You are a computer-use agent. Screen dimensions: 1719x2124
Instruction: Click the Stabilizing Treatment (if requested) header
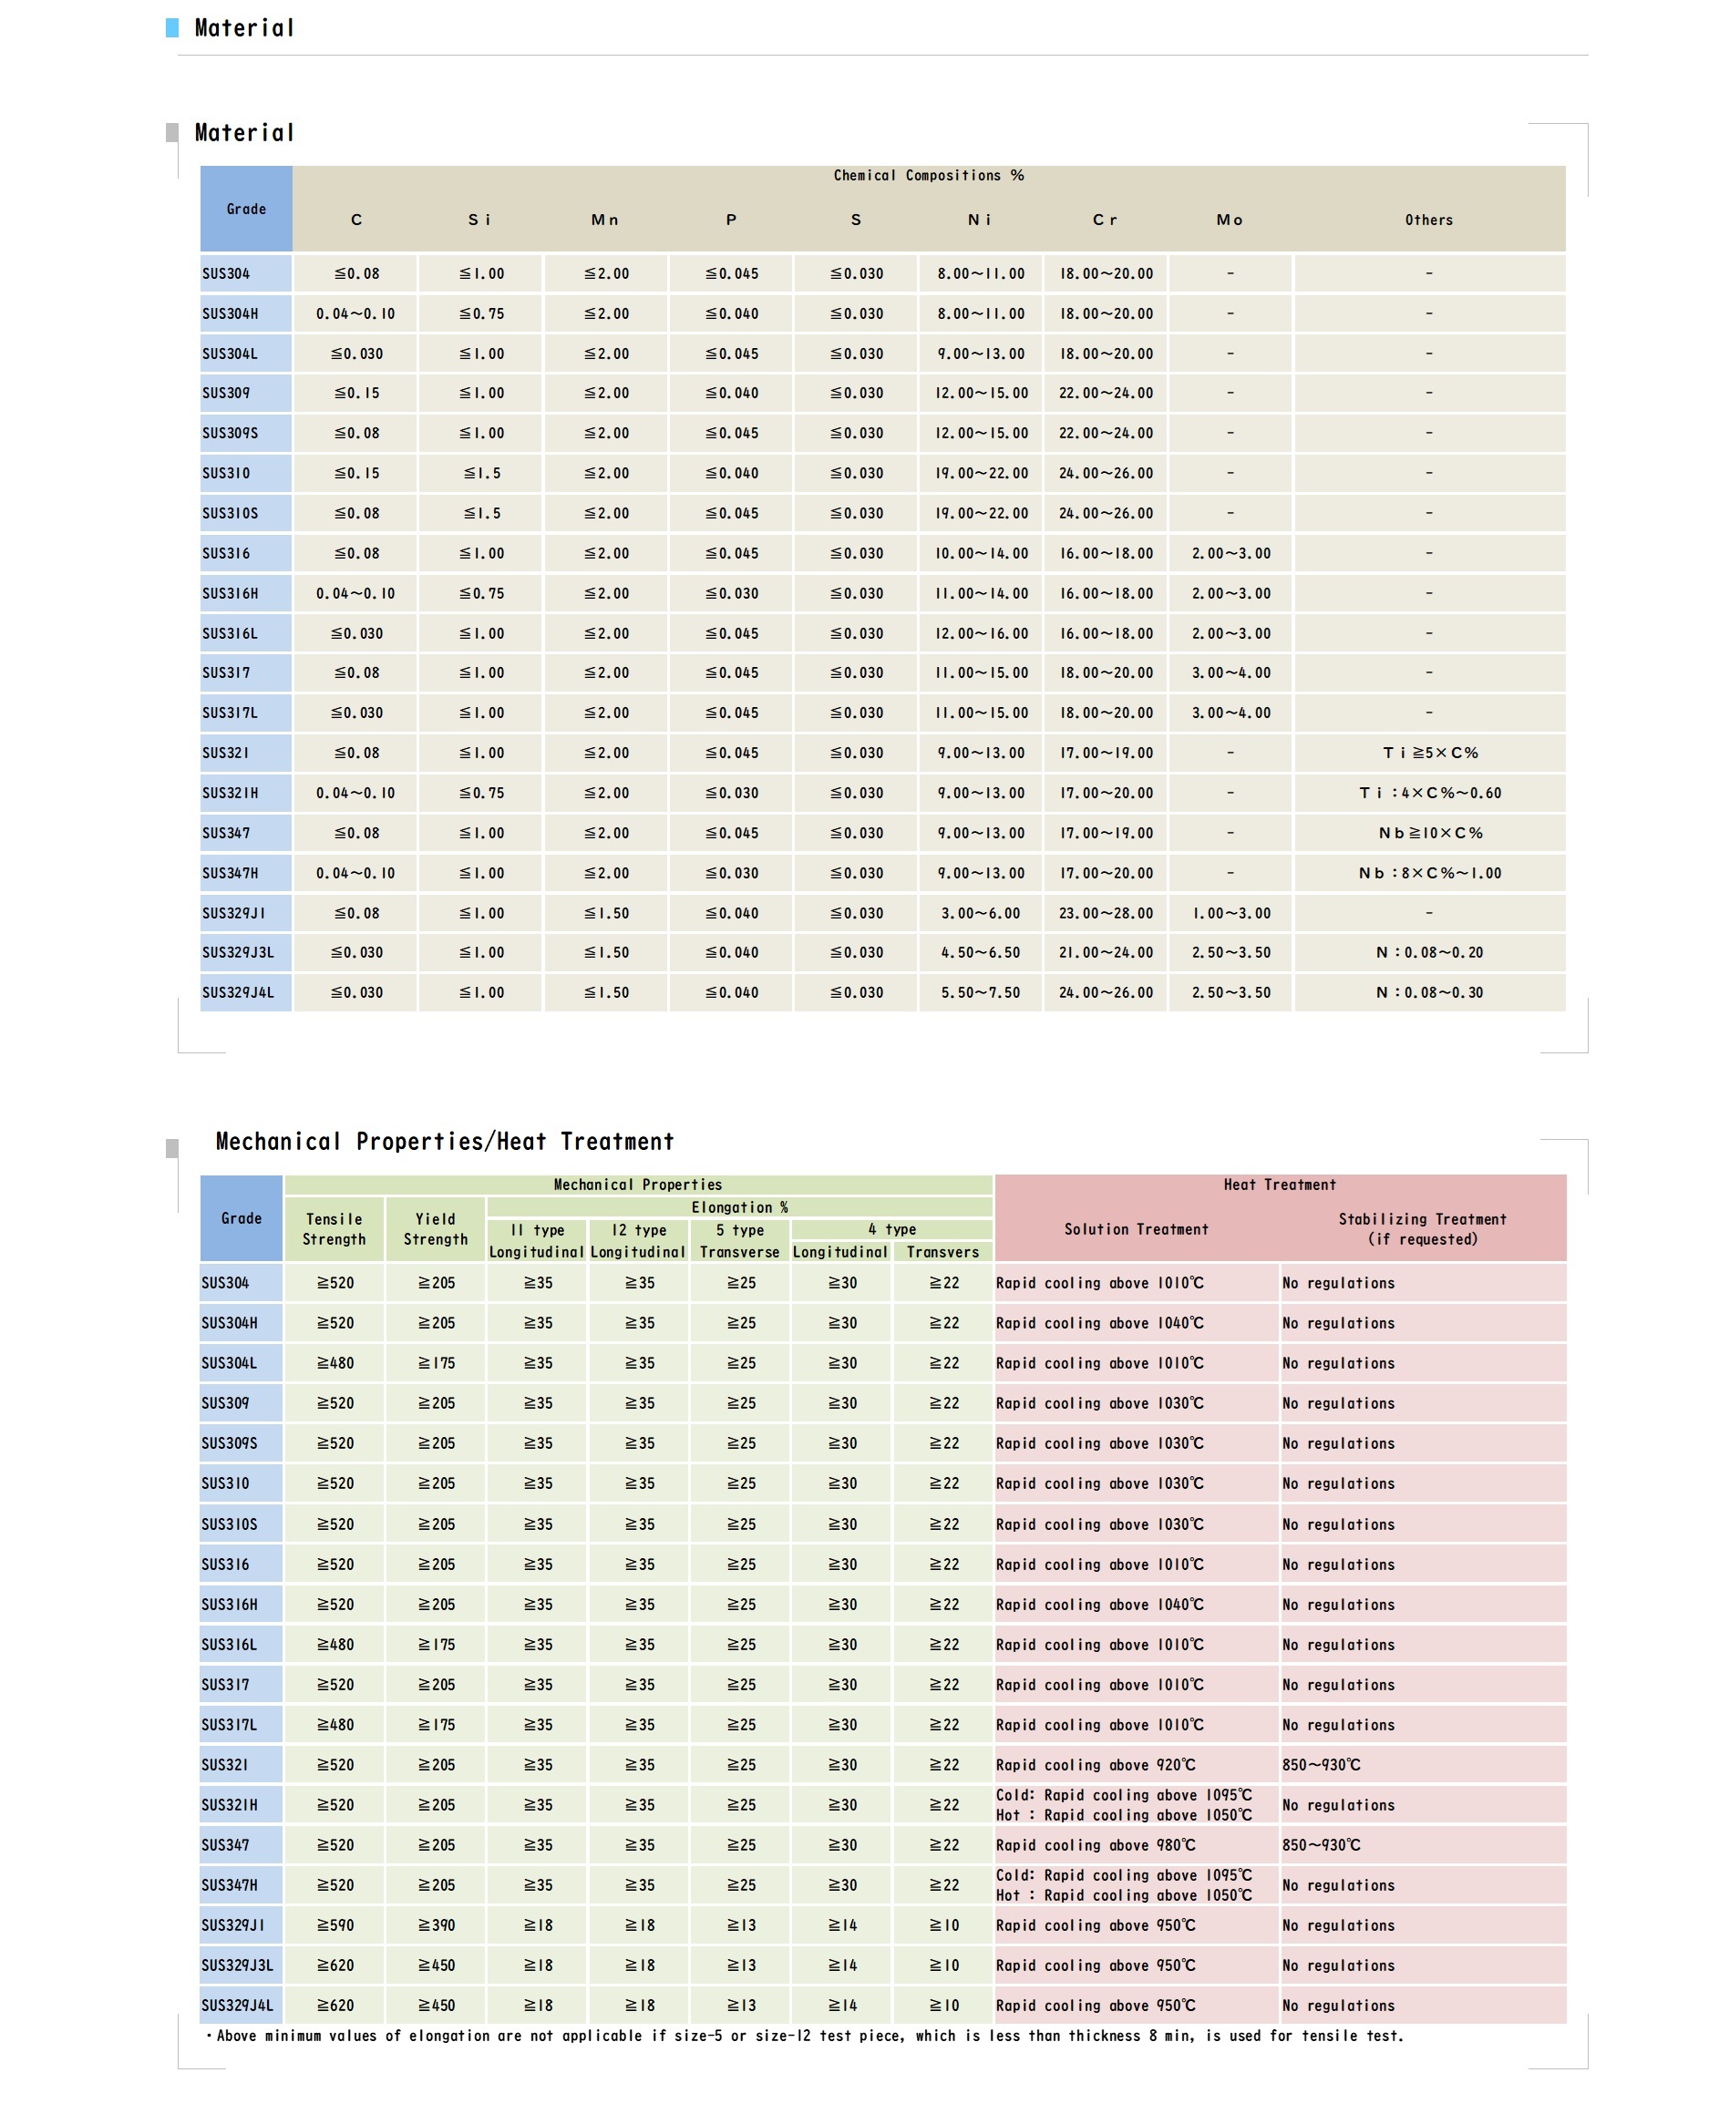point(1422,1229)
